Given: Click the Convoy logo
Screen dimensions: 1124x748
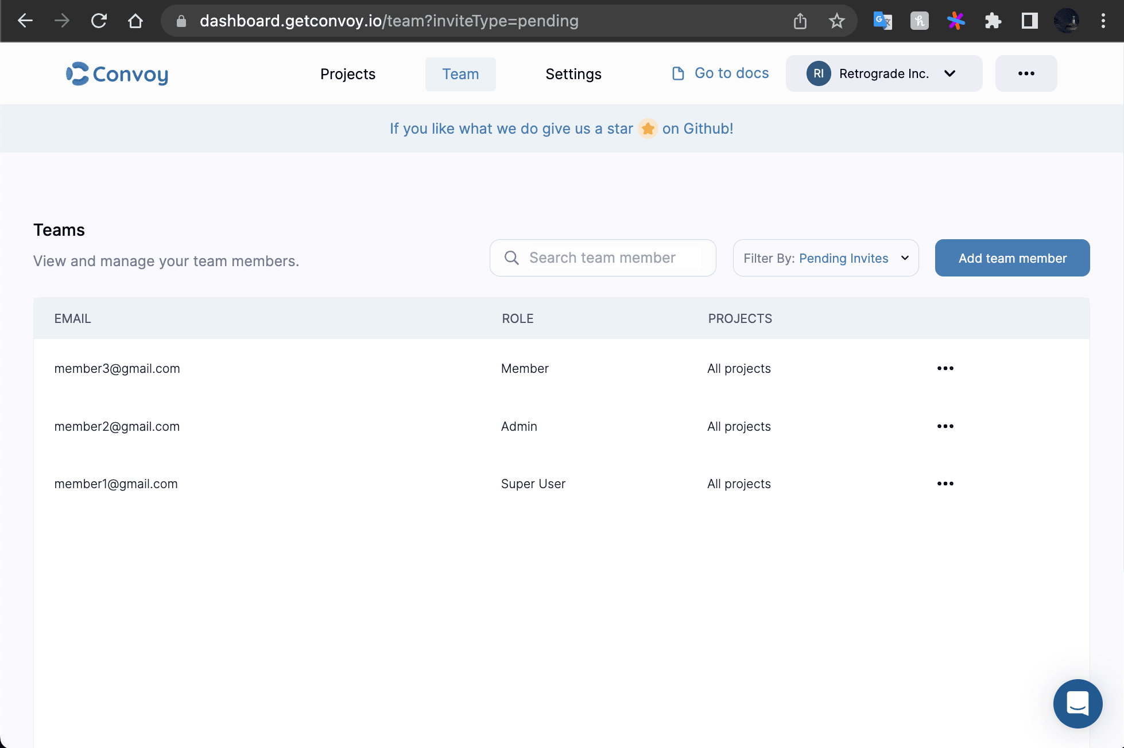Looking at the screenshot, I should coord(117,74).
